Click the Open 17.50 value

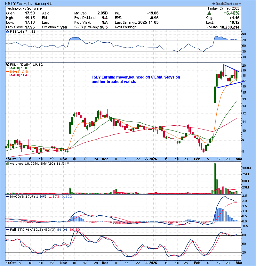point(30,13)
